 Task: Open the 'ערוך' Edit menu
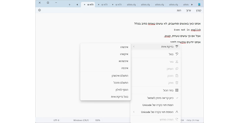pos(189,10)
